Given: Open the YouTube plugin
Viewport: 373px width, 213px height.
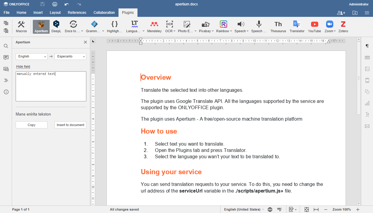Looking at the screenshot, I should pos(314,27).
